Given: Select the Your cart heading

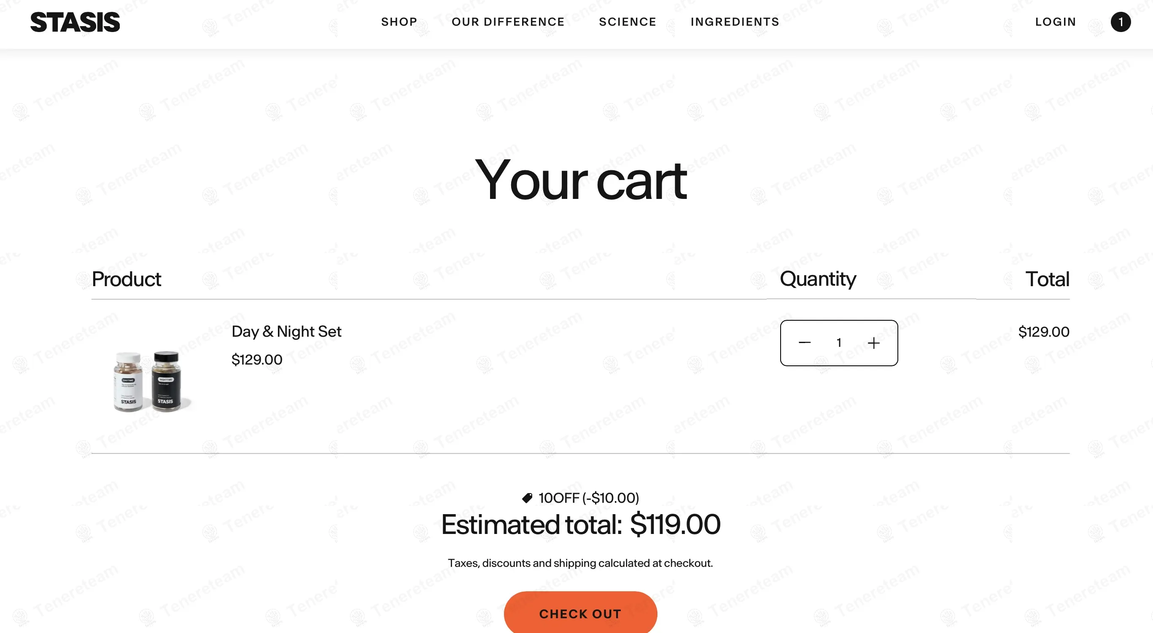Looking at the screenshot, I should pos(580,180).
